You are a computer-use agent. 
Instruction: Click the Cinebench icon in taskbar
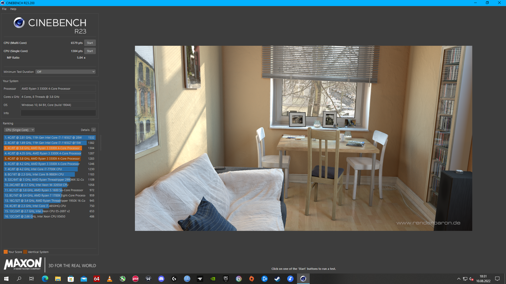pyautogui.click(x=303, y=279)
